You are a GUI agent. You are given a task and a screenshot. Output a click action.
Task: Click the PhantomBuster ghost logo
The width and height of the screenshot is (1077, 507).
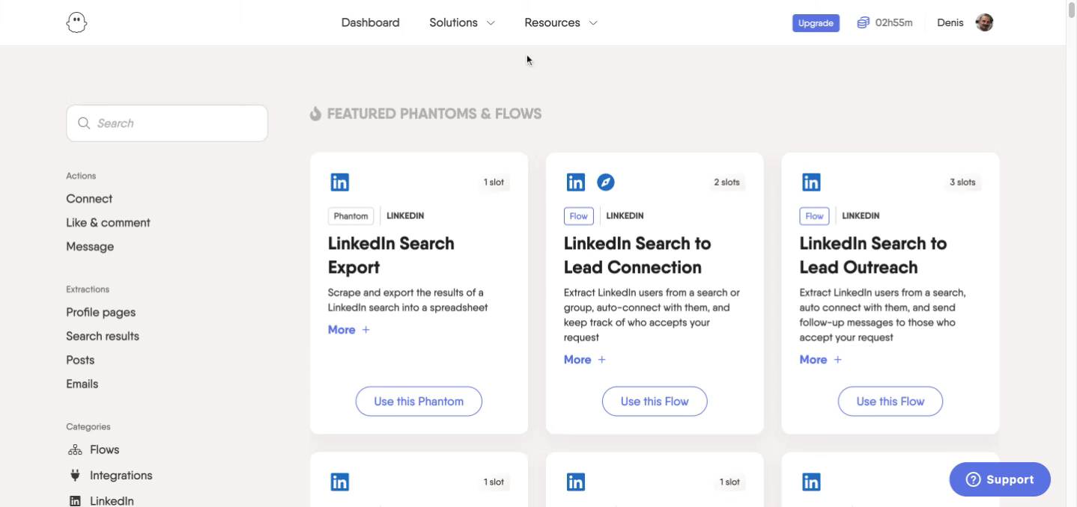coord(77,22)
